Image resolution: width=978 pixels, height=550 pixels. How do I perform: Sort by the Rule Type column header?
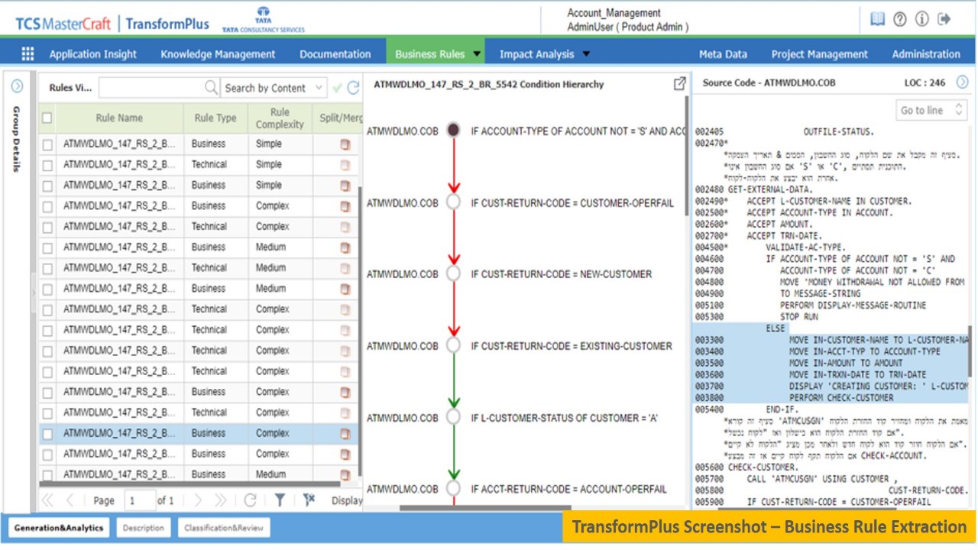[x=215, y=118]
